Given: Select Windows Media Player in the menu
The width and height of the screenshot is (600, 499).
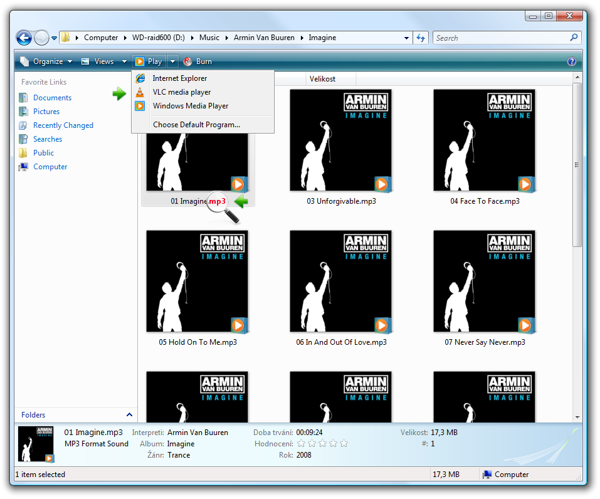Looking at the screenshot, I should click(x=203, y=105).
